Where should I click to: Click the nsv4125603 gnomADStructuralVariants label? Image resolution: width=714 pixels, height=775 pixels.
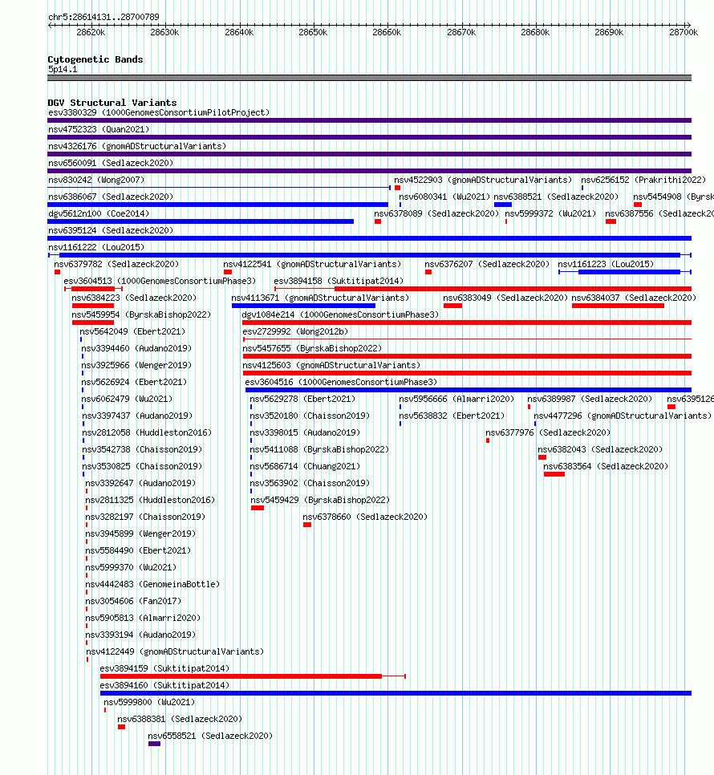(x=331, y=365)
